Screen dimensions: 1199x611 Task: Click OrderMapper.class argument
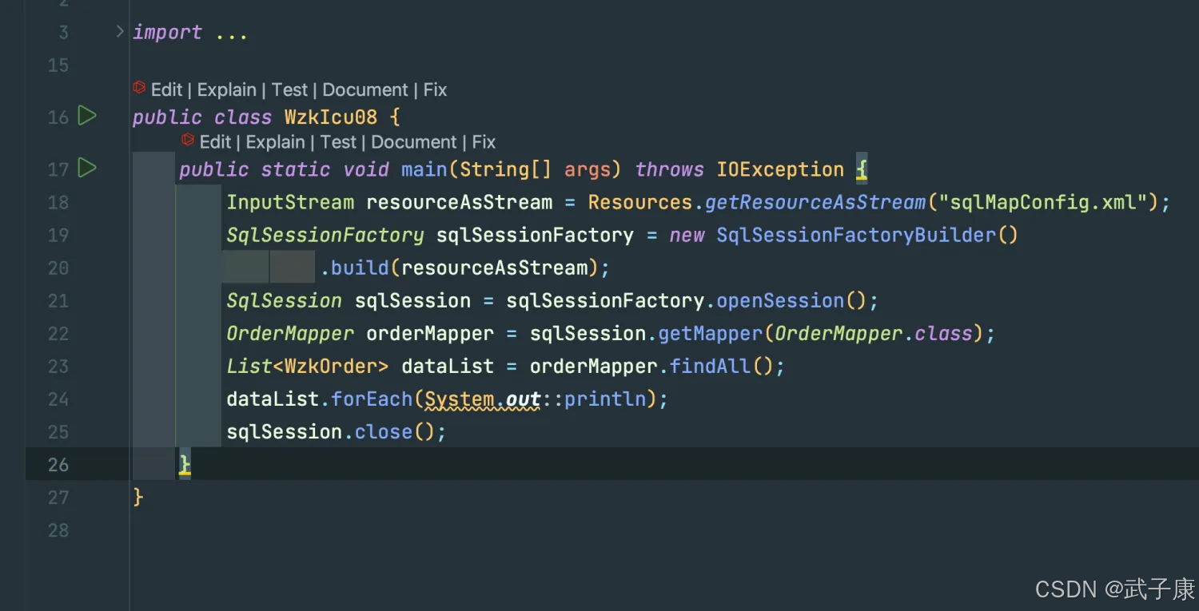tap(874, 333)
